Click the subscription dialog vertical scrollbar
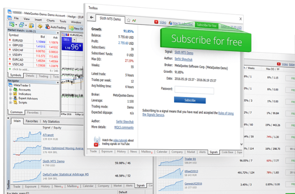Image resolution: width=295 pixels, height=194 pixels. tap(241, 91)
